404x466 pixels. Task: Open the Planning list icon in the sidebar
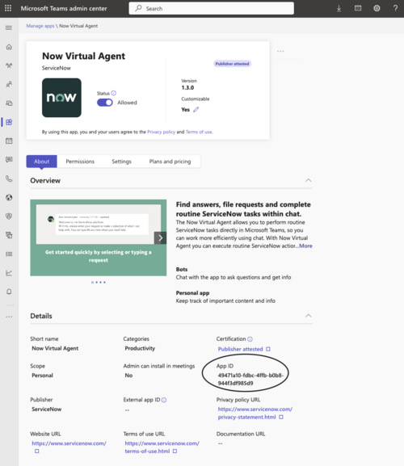point(9,254)
